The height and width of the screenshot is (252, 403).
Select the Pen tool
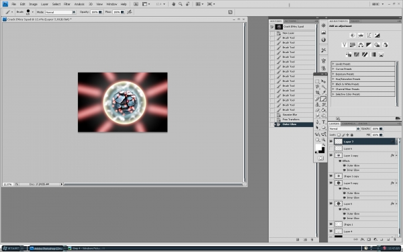point(318,122)
